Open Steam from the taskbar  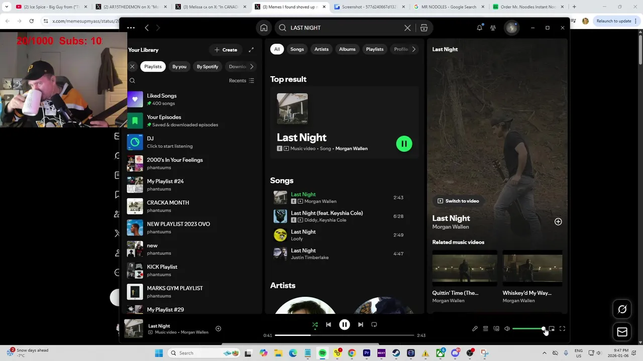pyautogui.click(x=396, y=353)
